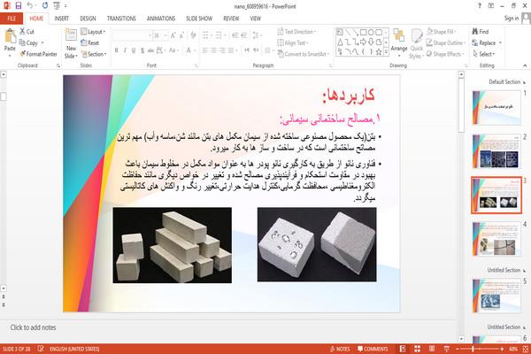This screenshot has height=354, width=531.
Task: Switch to the DESIGN tab
Action: click(x=88, y=19)
